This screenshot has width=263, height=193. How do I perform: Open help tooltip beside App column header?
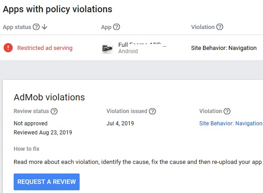116,27
